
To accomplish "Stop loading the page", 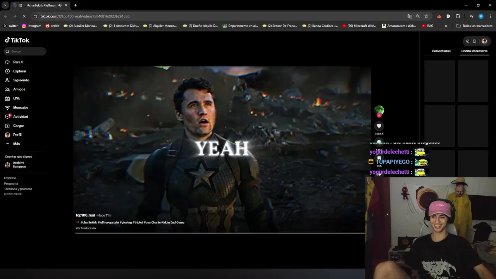I will coord(24,16).
